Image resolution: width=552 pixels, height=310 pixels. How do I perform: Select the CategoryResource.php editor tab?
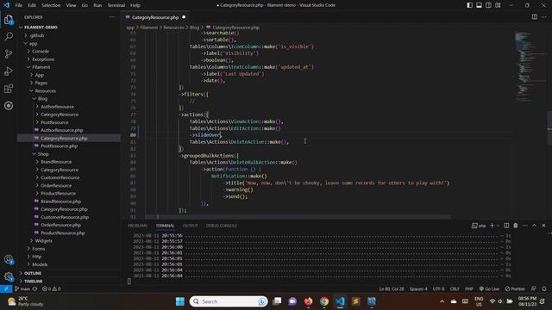point(155,17)
